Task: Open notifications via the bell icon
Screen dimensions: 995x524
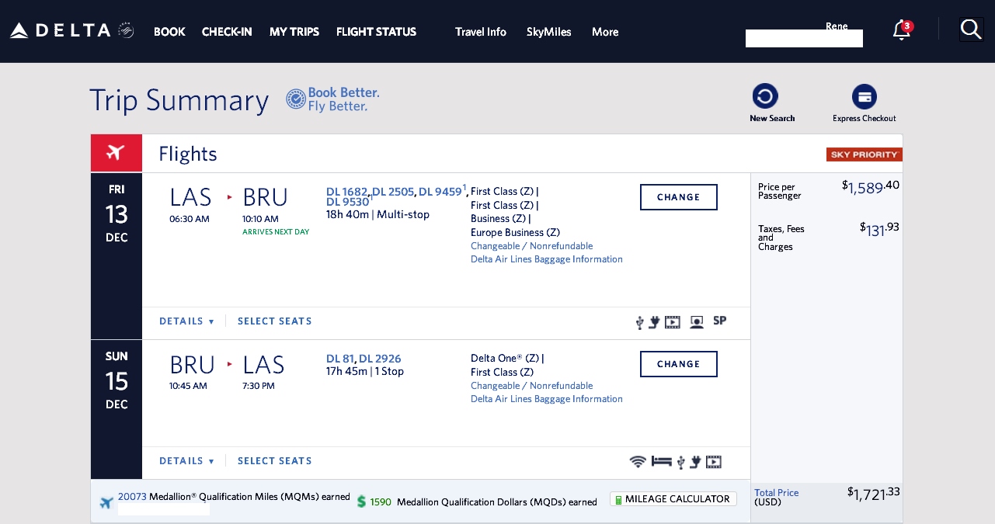Action: point(901,30)
